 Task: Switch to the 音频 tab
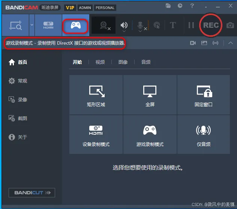146,62
